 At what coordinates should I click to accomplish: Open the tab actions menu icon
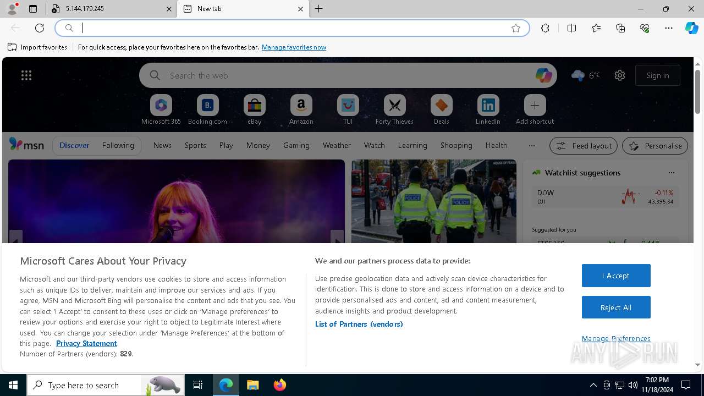tap(33, 9)
